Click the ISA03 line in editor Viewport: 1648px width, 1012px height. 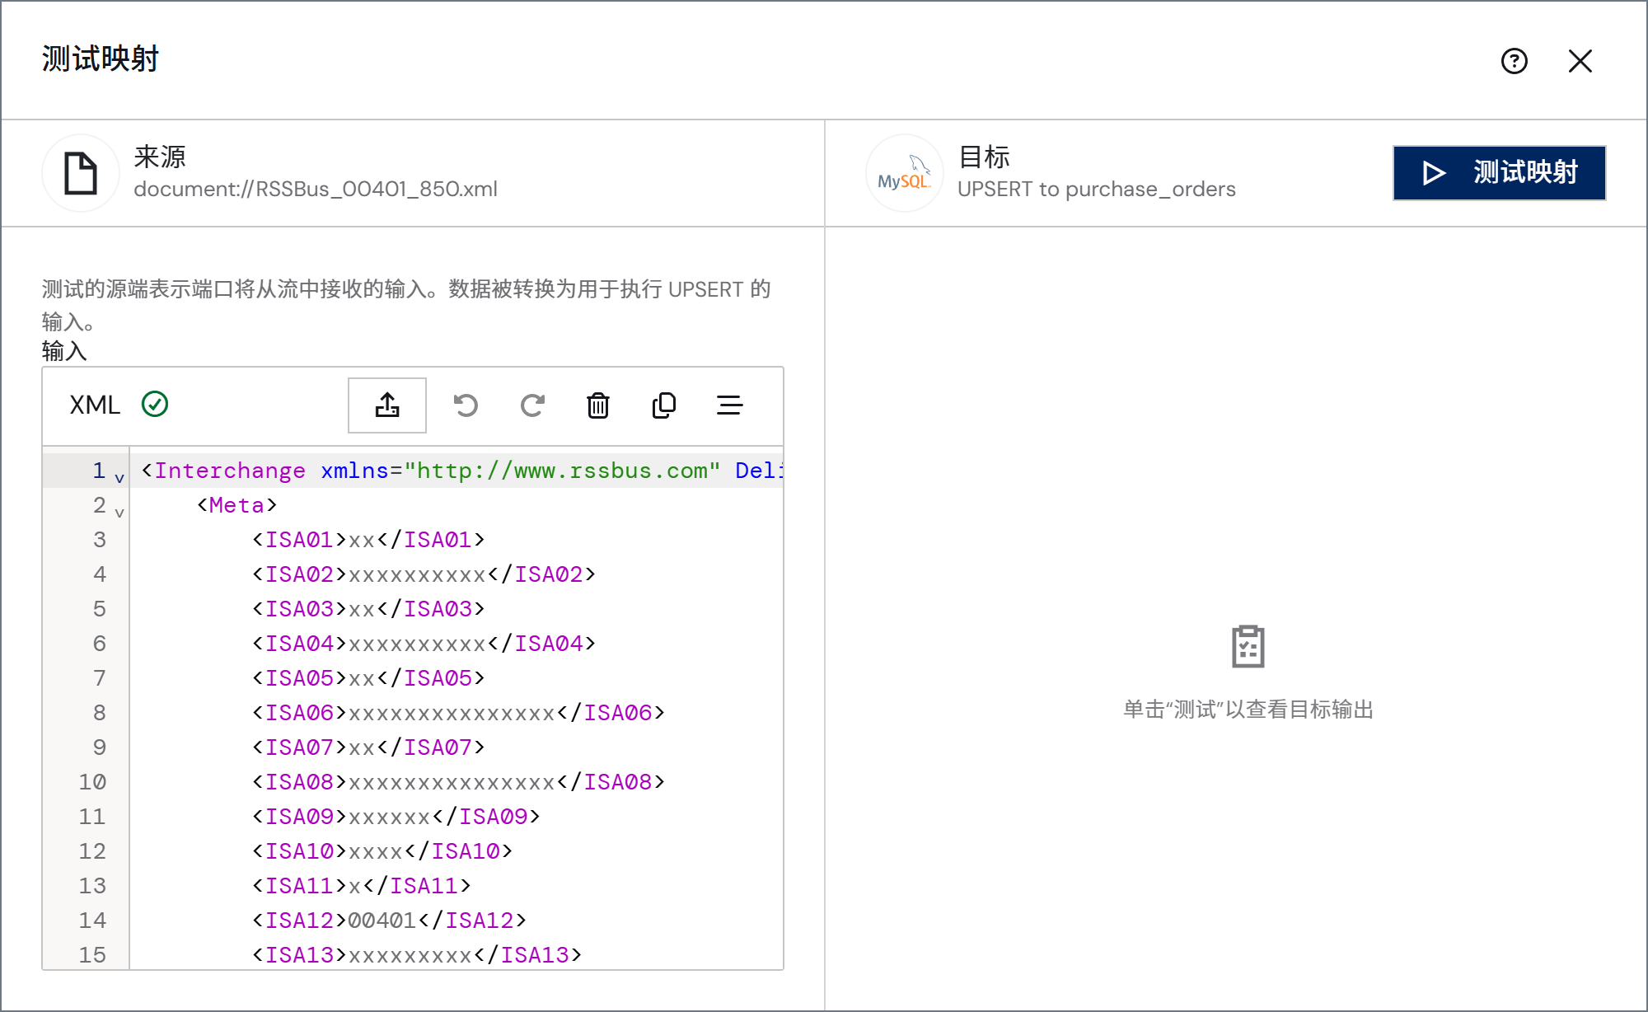pyautogui.click(x=368, y=609)
